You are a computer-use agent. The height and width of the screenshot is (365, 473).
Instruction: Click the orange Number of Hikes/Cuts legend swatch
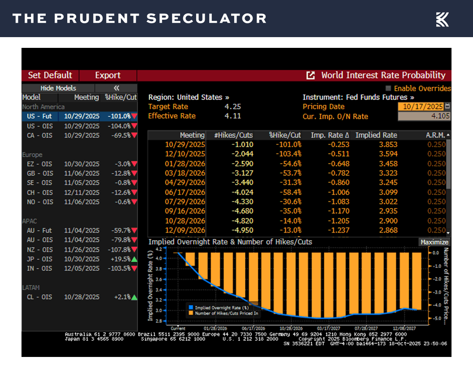pos(190,313)
